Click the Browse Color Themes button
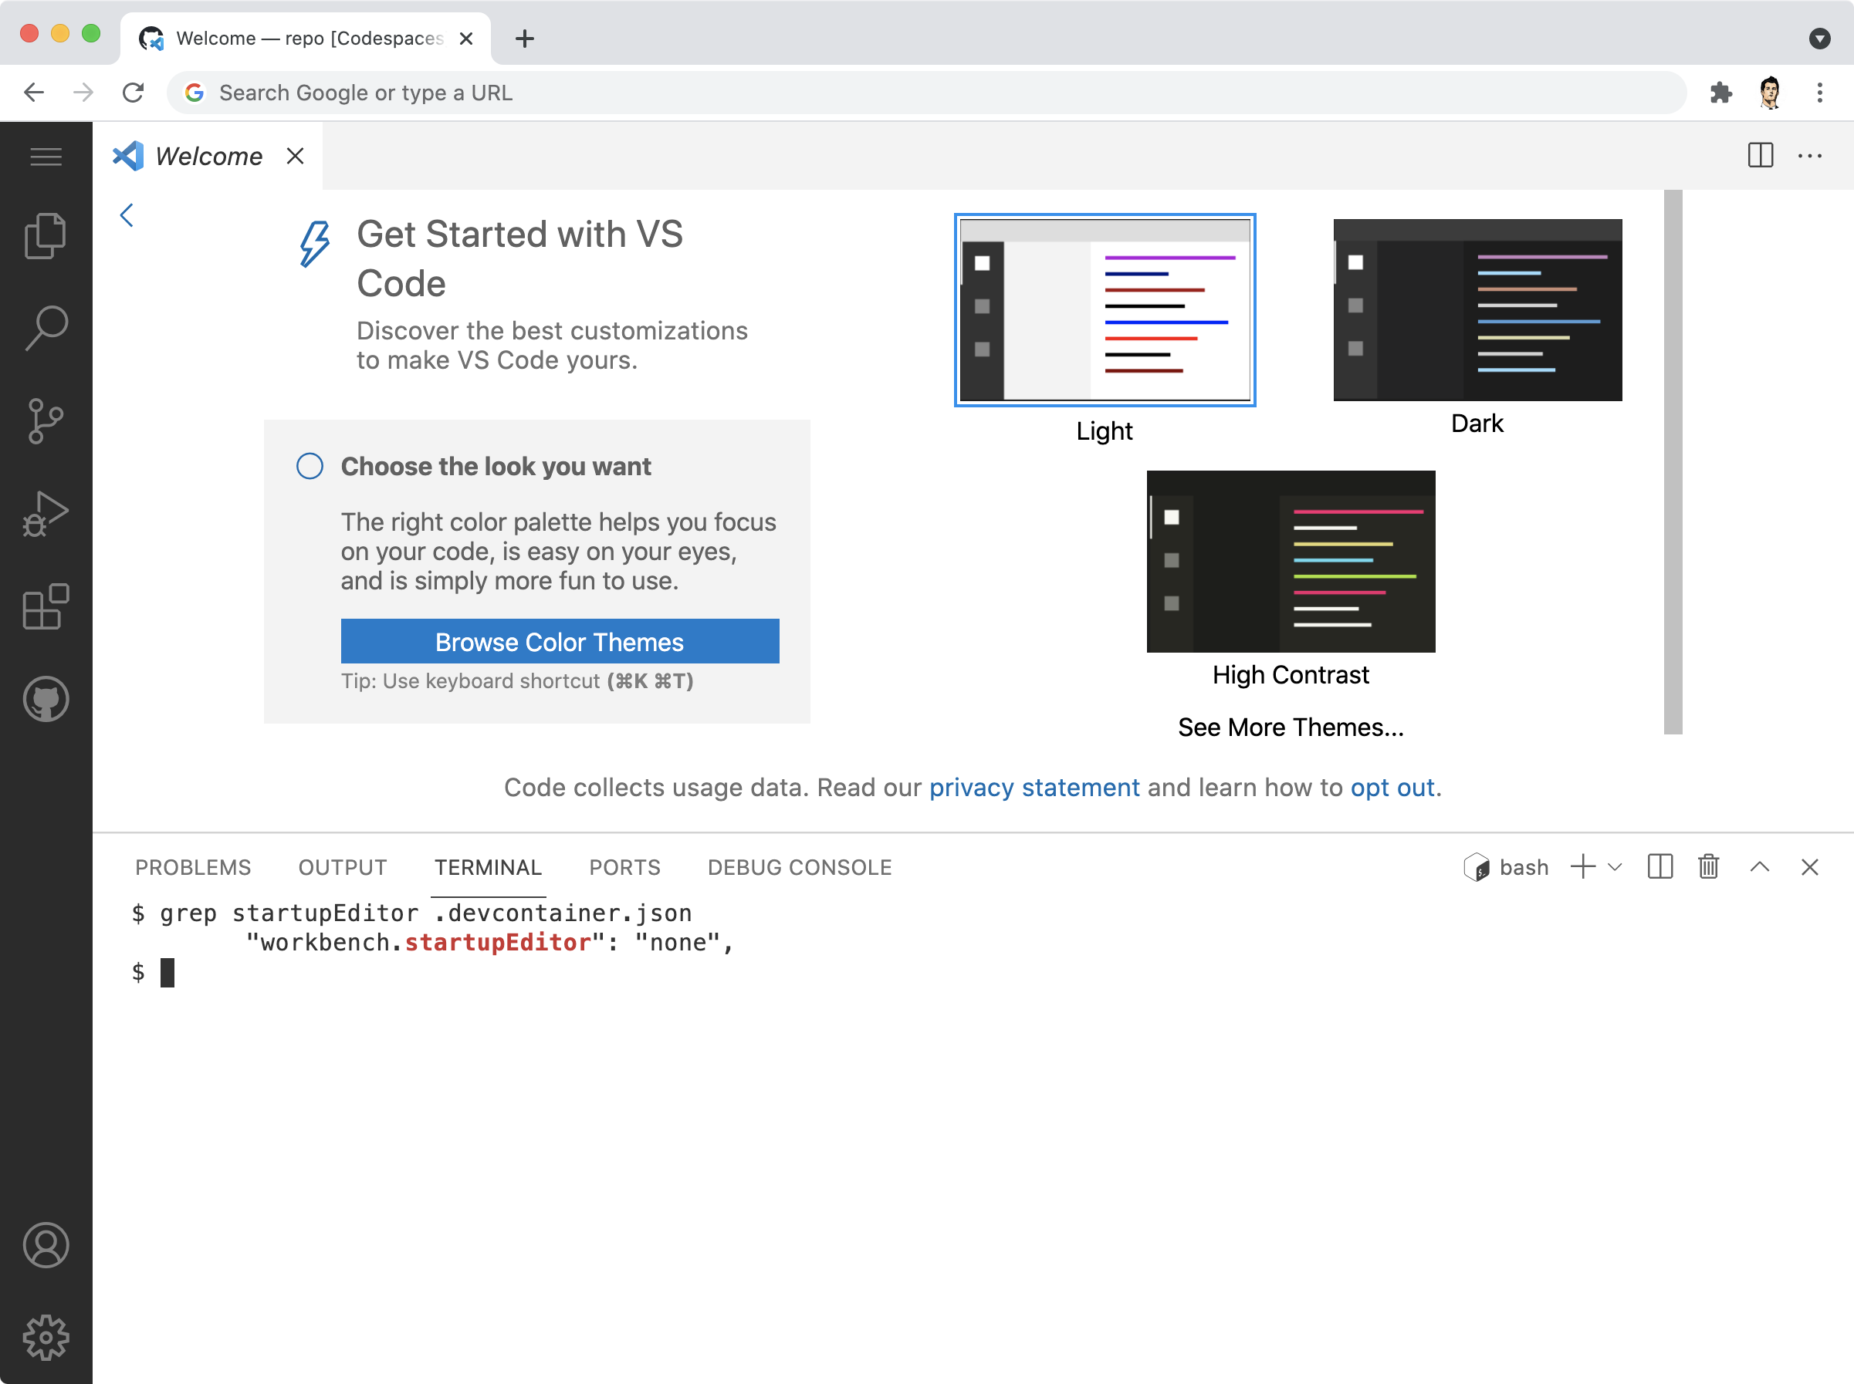Image resolution: width=1854 pixels, height=1384 pixels. pos(559,641)
